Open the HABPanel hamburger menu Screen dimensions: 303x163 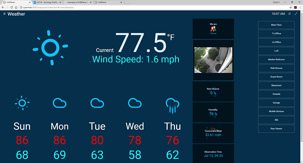click(4, 14)
